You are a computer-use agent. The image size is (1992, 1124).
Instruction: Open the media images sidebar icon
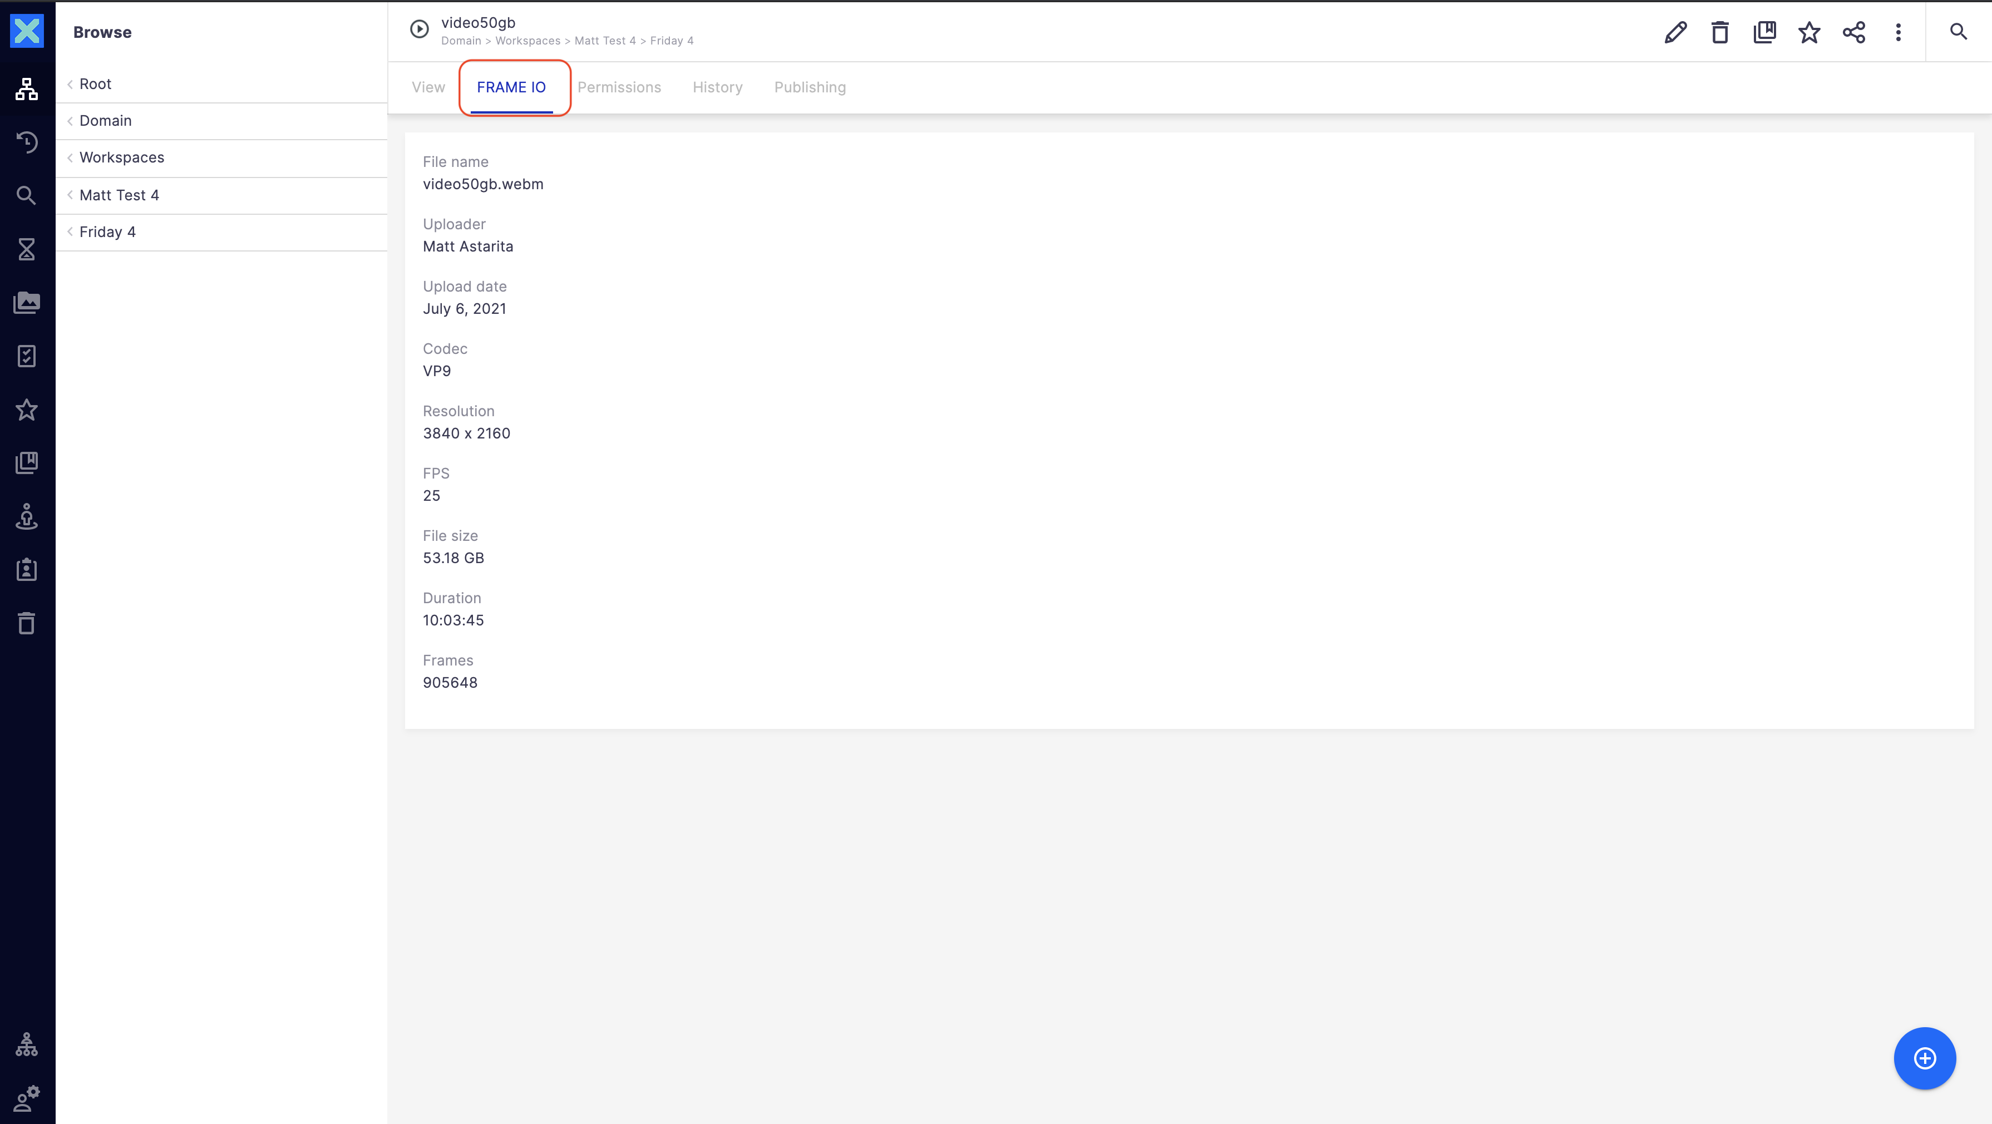coord(27,303)
